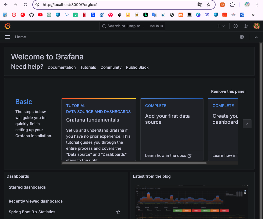Click browser forward arrow
Screen dimensions: 263x219
coord(16,5)
